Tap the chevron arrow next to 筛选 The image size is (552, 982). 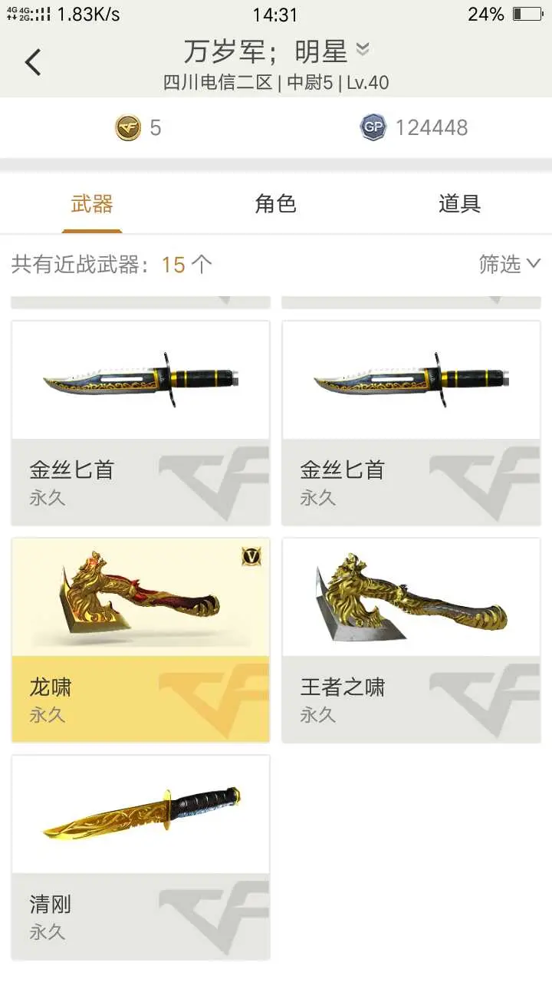(x=534, y=264)
